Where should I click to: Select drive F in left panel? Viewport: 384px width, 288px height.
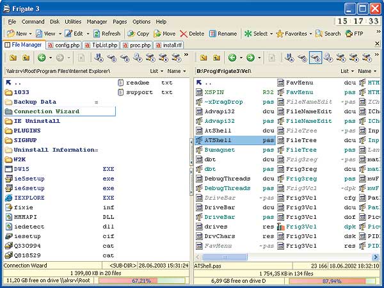point(138,58)
